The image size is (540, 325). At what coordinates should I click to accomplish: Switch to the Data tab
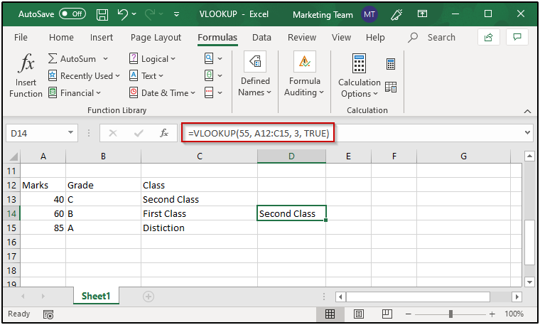click(261, 37)
